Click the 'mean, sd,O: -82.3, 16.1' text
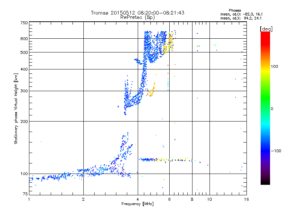This screenshot has width=290, height=217. click(241, 14)
